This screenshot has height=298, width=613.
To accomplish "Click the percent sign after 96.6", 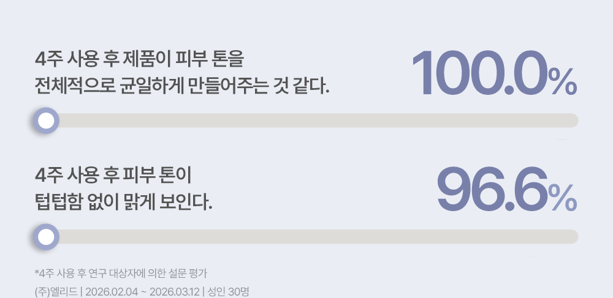I will click(x=563, y=198).
